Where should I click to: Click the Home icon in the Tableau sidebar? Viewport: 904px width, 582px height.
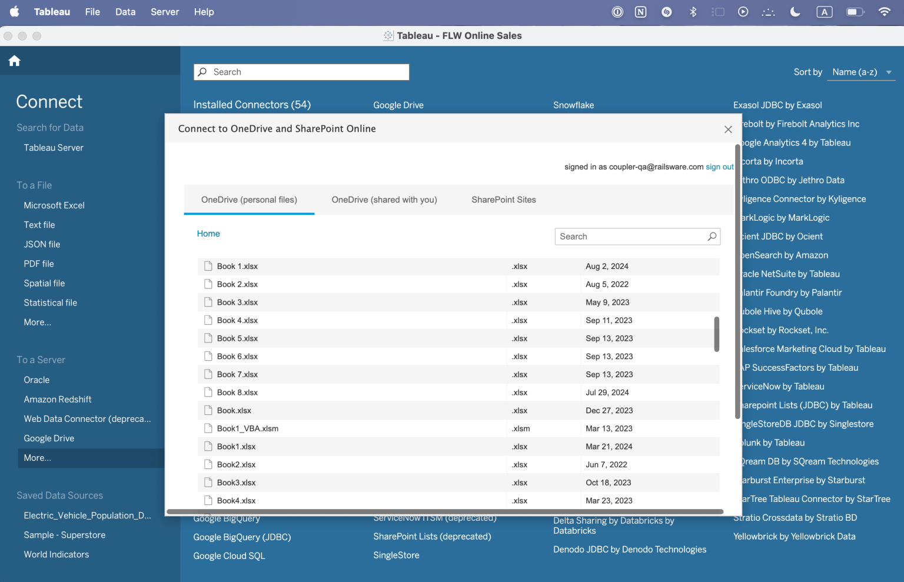click(x=14, y=61)
